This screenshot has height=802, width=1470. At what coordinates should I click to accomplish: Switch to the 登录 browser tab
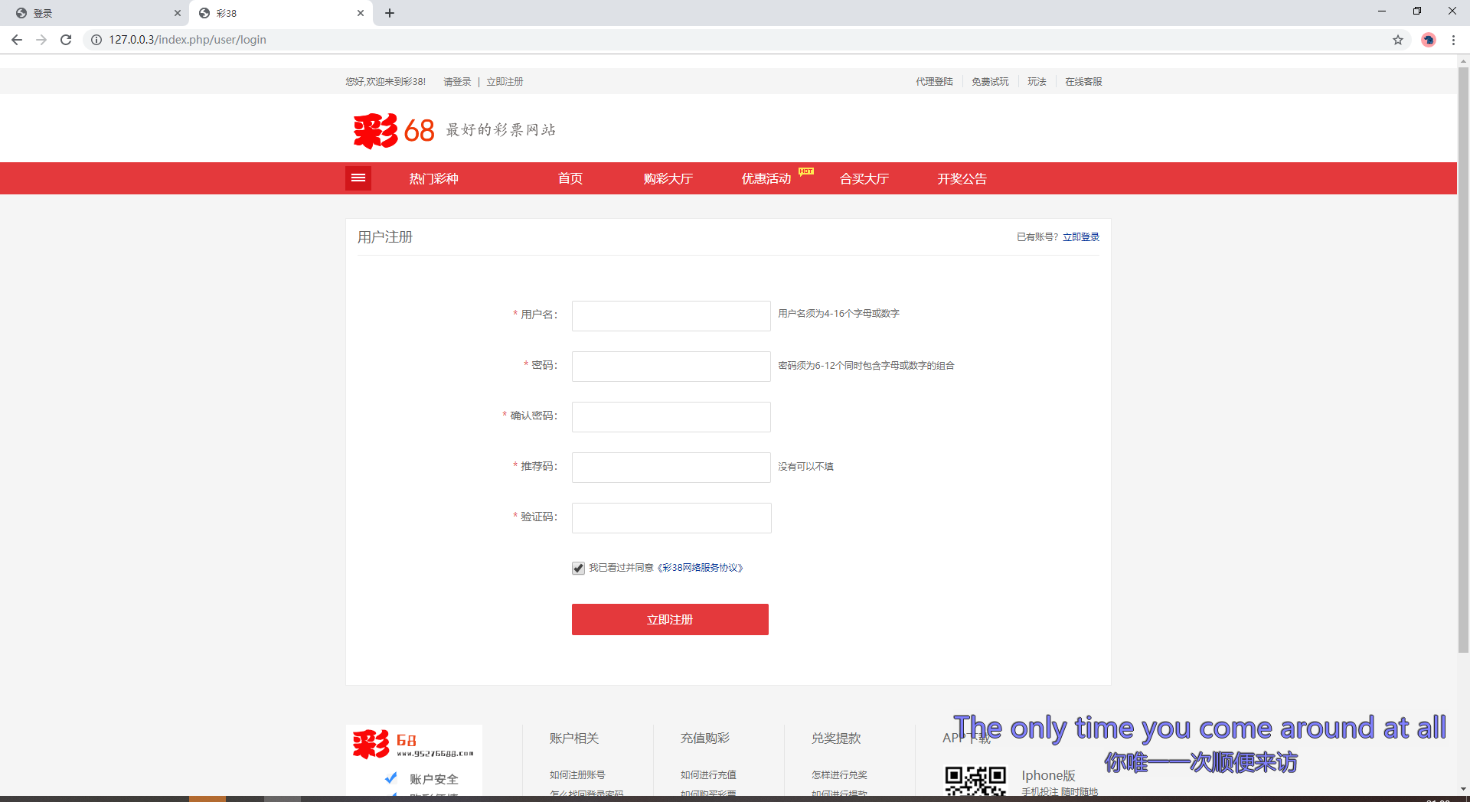[92, 13]
